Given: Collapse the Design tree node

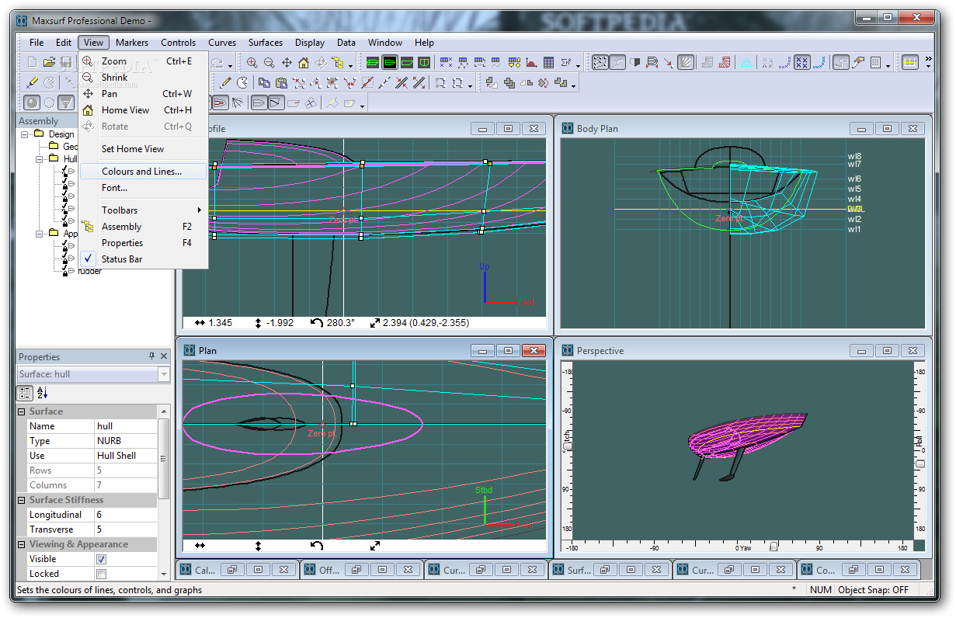Looking at the screenshot, I should pos(25,134).
